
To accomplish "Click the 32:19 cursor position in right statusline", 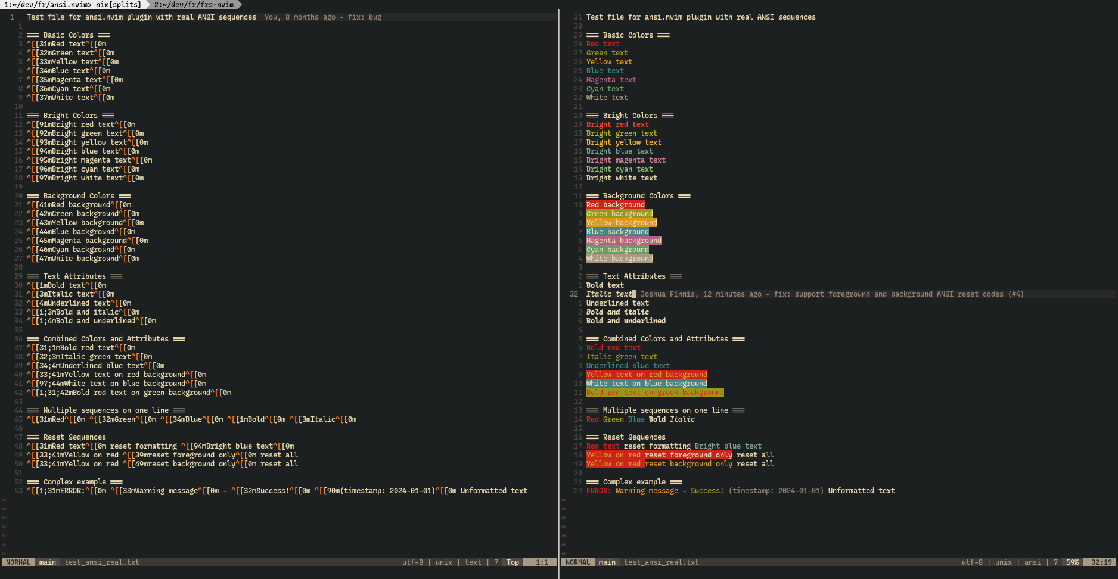I will pyautogui.click(x=1101, y=562).
